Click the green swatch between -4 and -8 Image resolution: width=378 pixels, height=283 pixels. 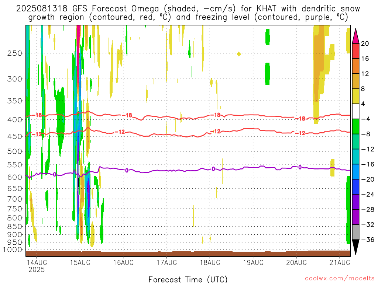coord(355,126)
